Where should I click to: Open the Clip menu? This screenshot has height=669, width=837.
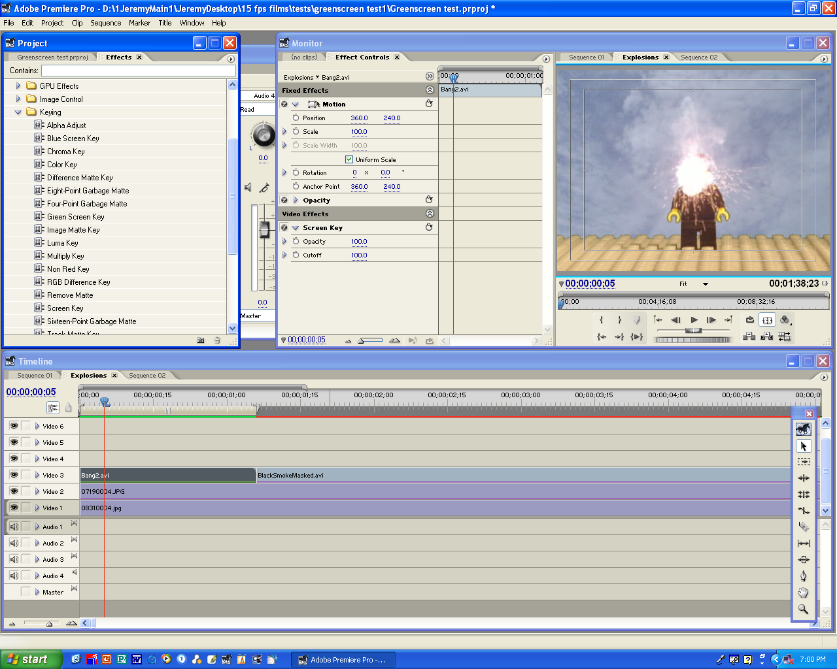pos(77,23)
